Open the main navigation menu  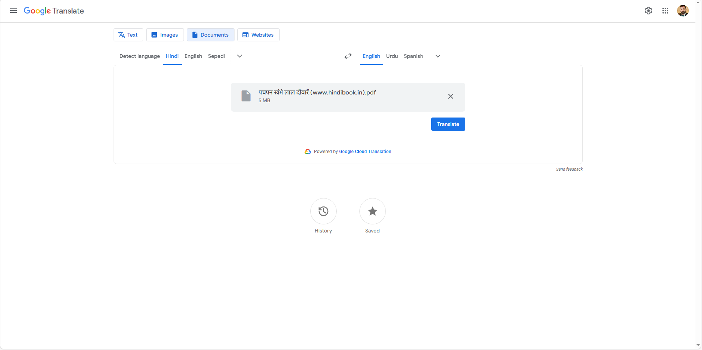click(x=13, y=11)
